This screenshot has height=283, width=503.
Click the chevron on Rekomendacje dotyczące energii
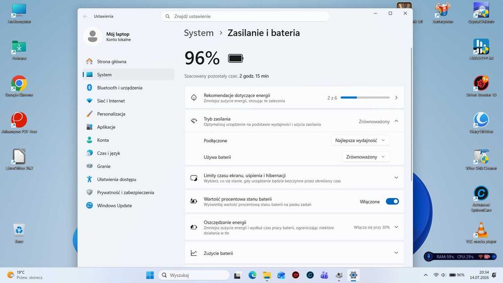coord(396,98)
